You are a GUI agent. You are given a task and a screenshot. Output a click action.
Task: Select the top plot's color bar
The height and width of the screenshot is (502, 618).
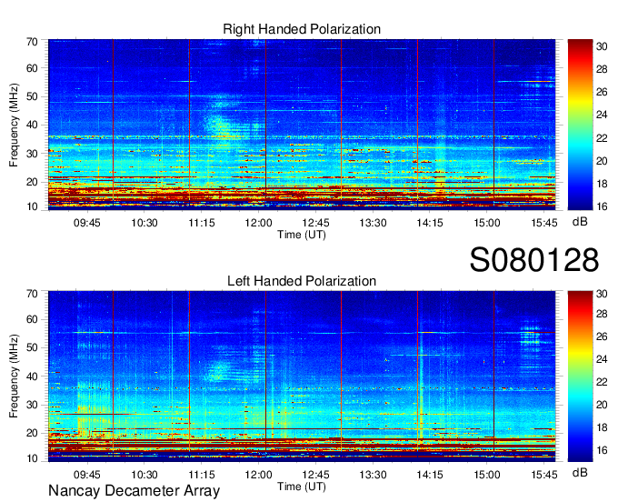580,125
